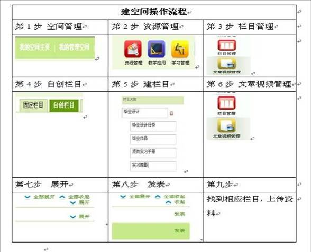The height and width of the screenshot is (252, 311).
Task: Collapse the 收起 row in step eight
Action: tap(176, 202)
